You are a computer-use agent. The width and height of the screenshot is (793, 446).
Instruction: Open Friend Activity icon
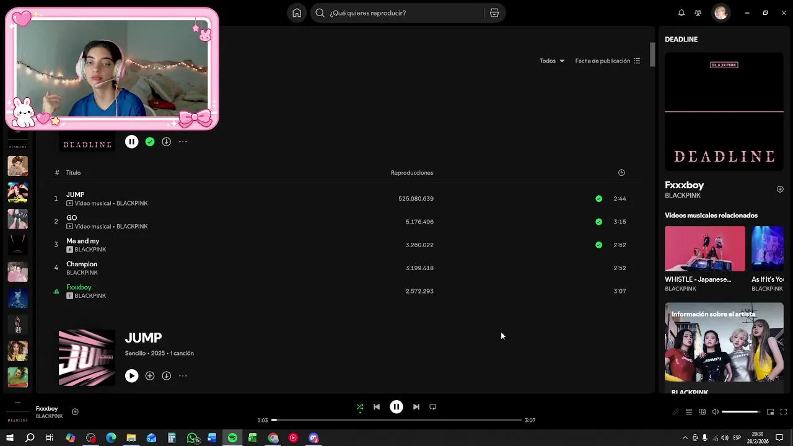click(x=698, y=13)
